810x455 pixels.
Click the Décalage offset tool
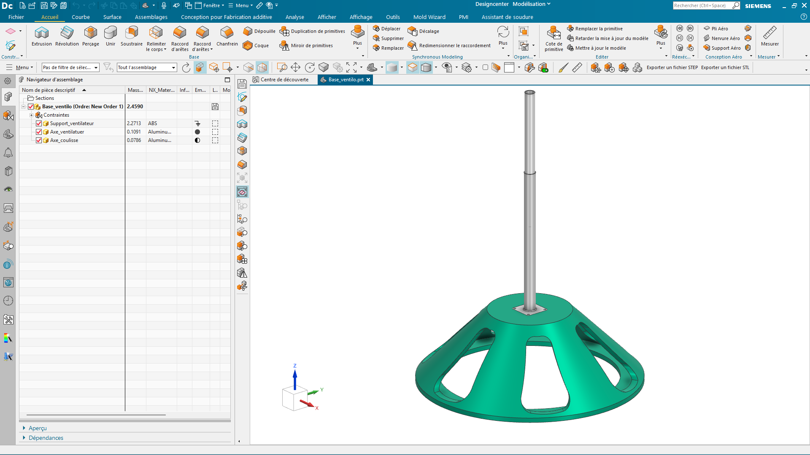click(x=424, y=31)
